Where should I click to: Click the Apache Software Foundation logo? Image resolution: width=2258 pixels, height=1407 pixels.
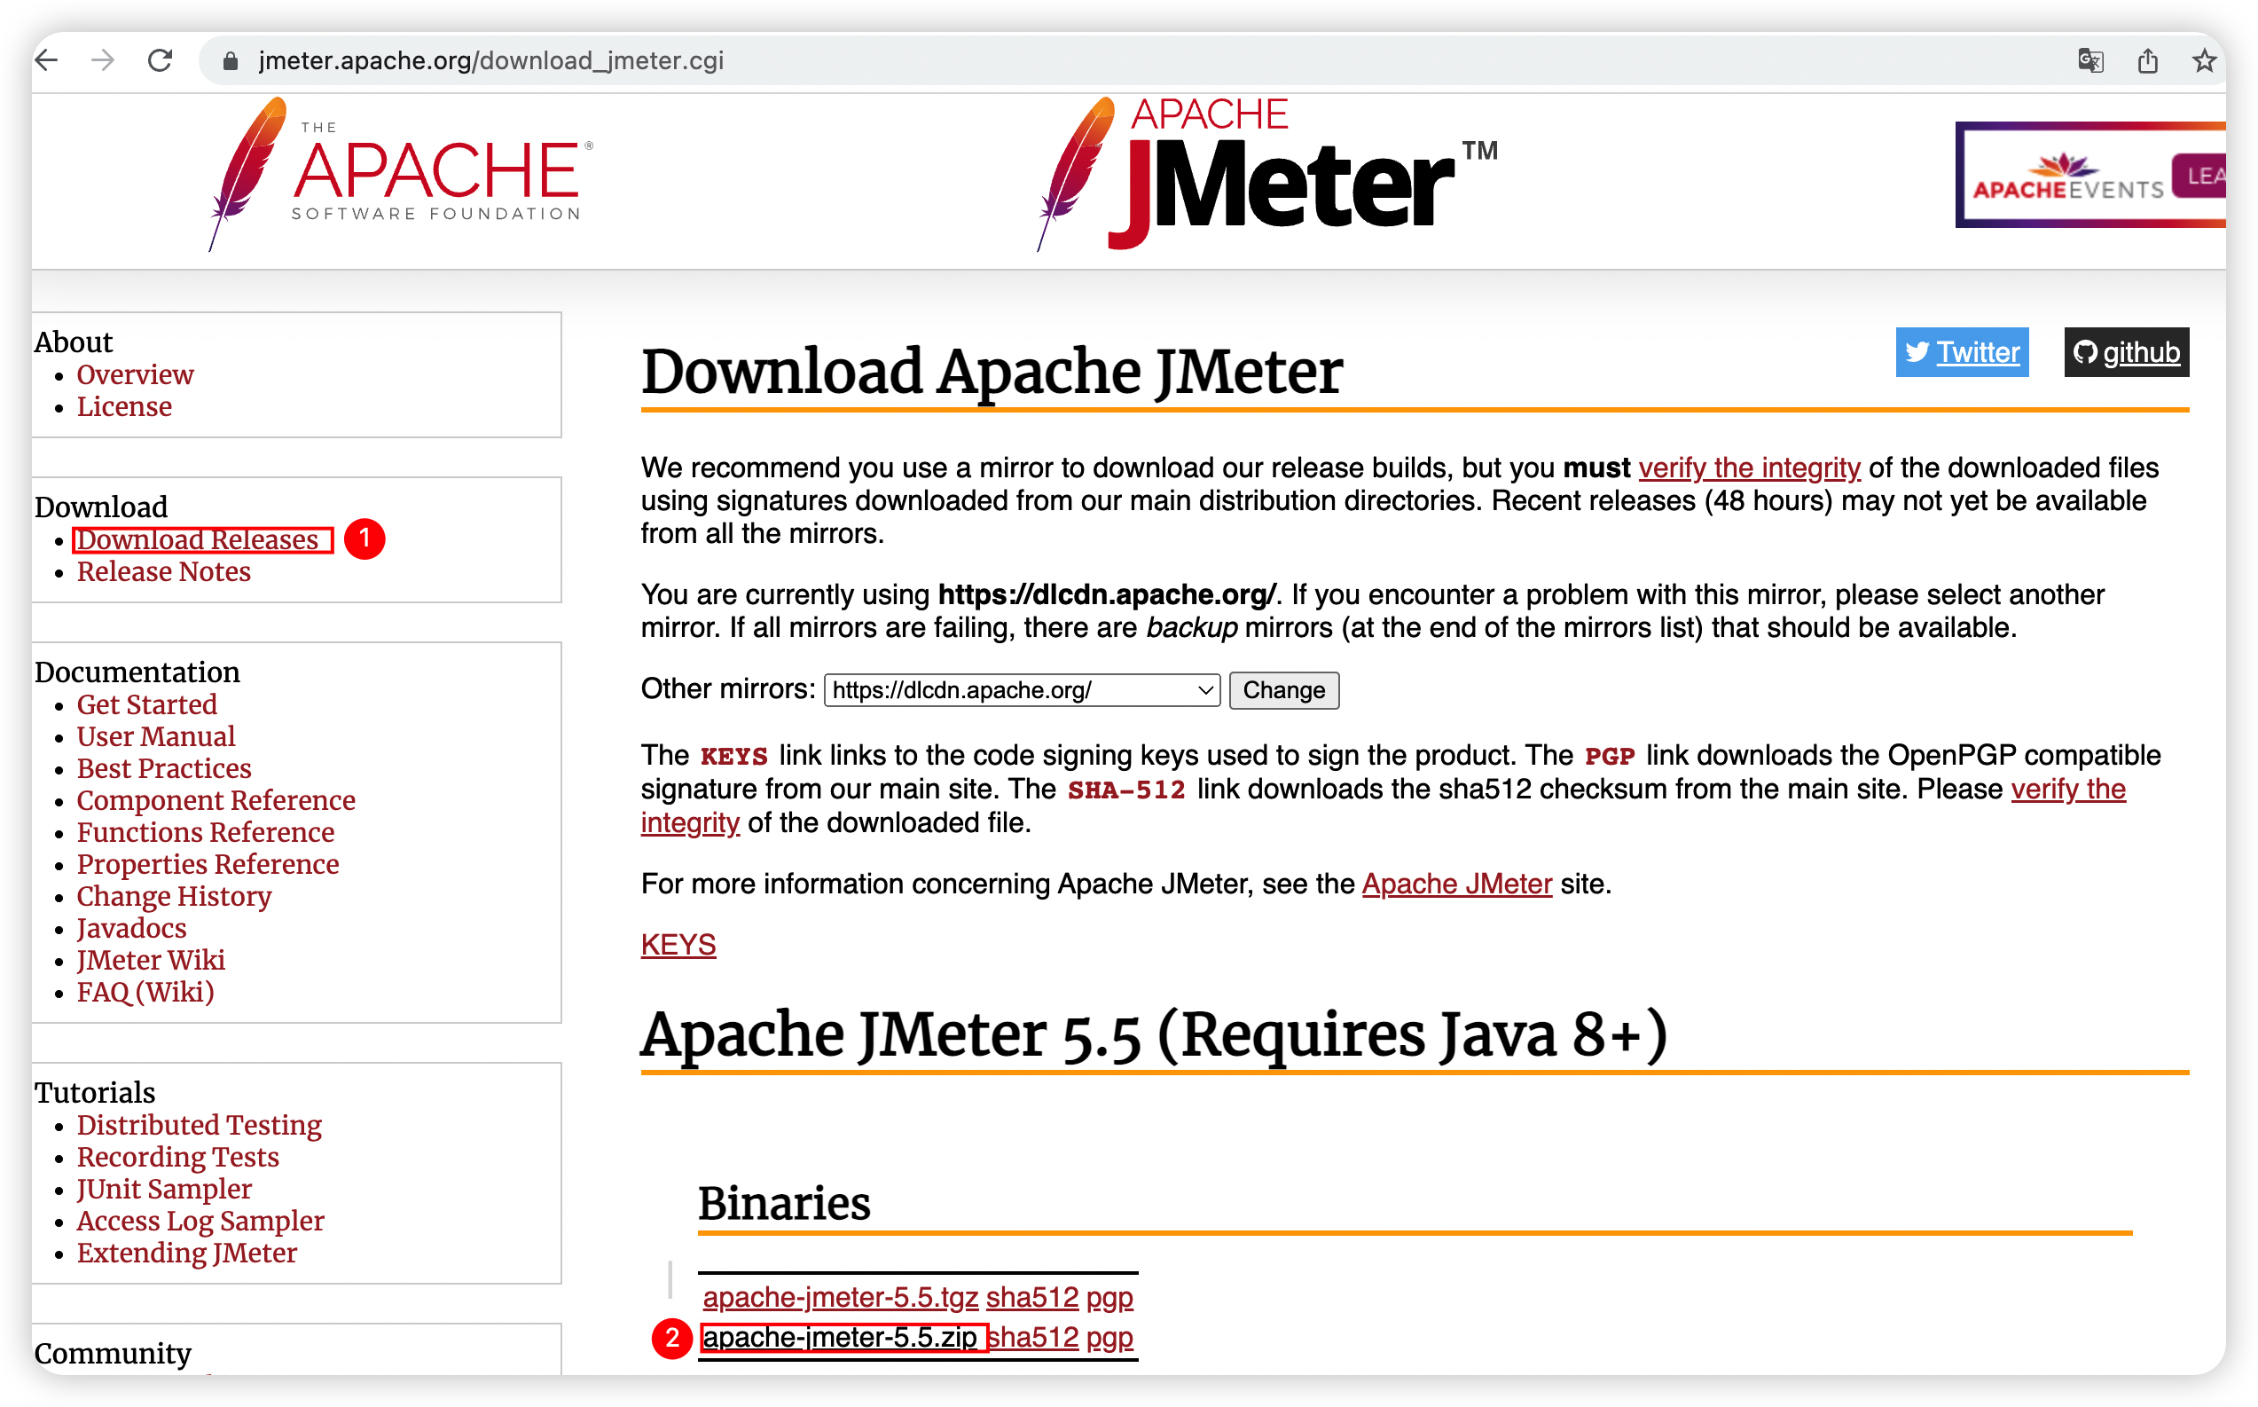[400, 175]
